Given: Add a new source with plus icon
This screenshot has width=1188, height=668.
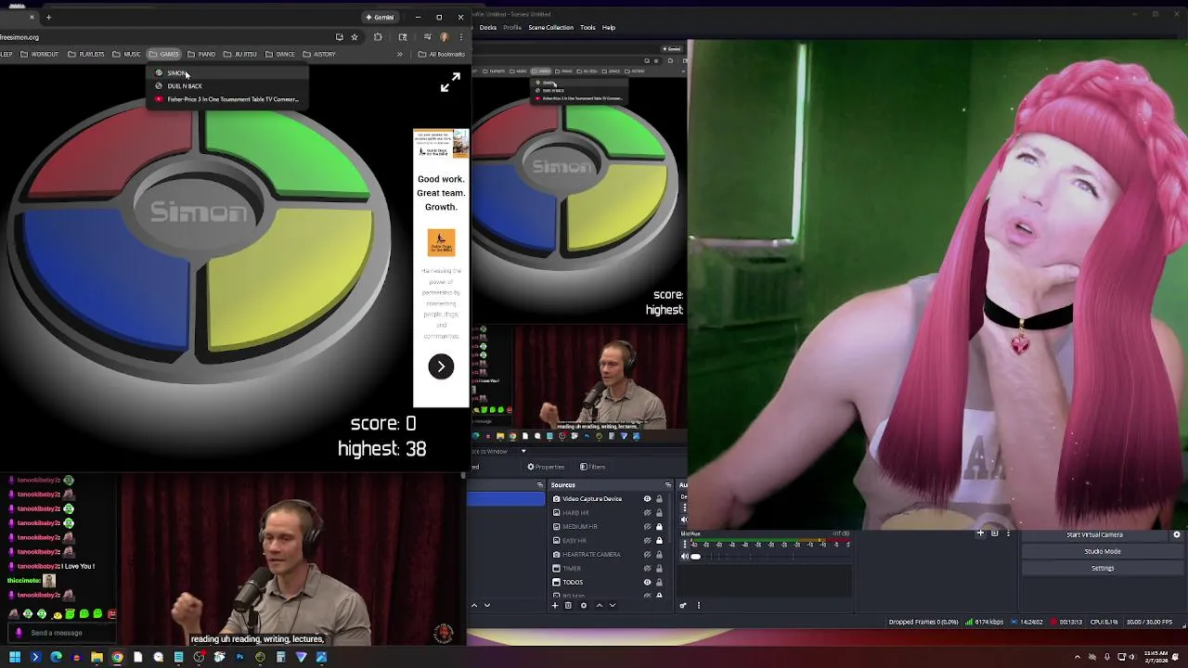Looking at the screenshot, I should 555,605.
